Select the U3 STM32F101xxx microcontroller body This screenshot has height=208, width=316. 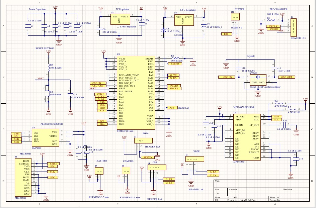tap(136, 93)
